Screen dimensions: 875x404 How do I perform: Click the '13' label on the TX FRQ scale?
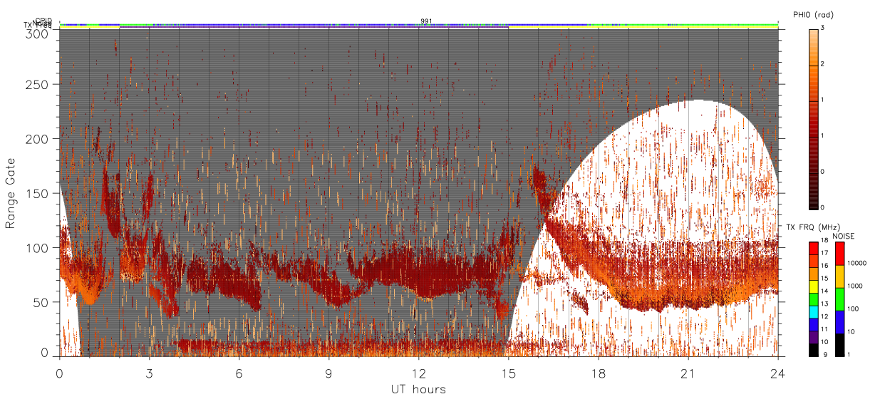[x=825, y=304]
